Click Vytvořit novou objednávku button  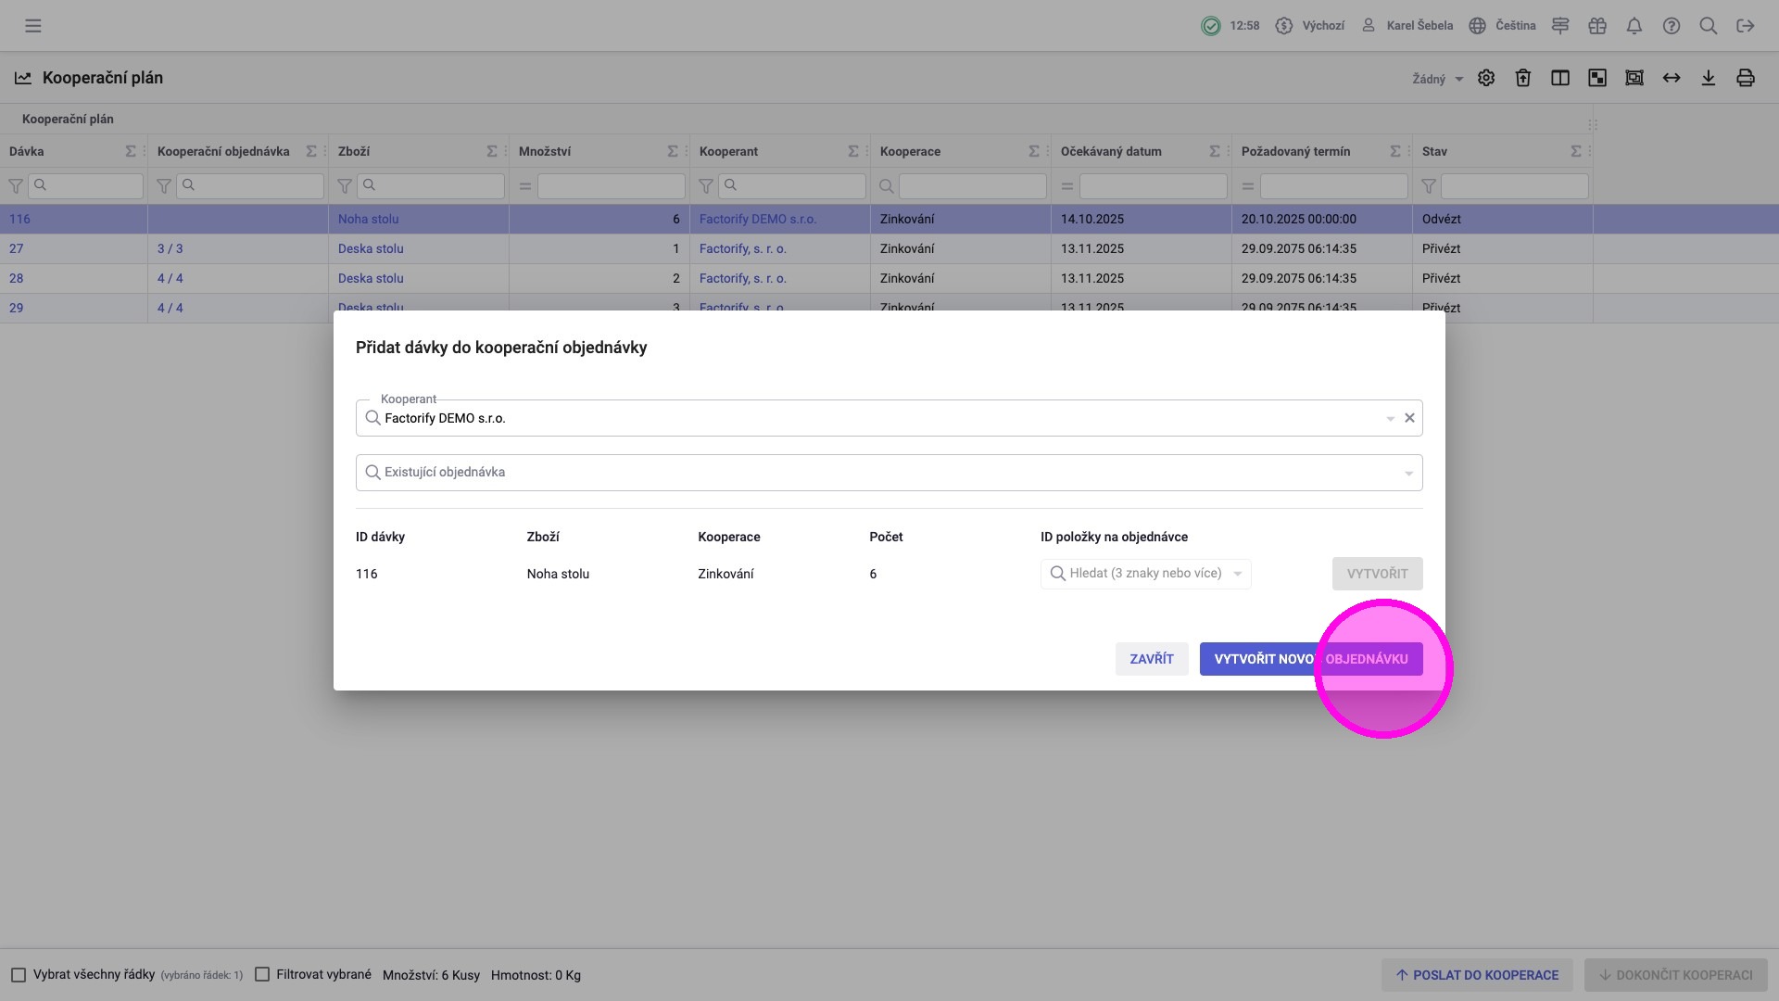point(1310,659)
